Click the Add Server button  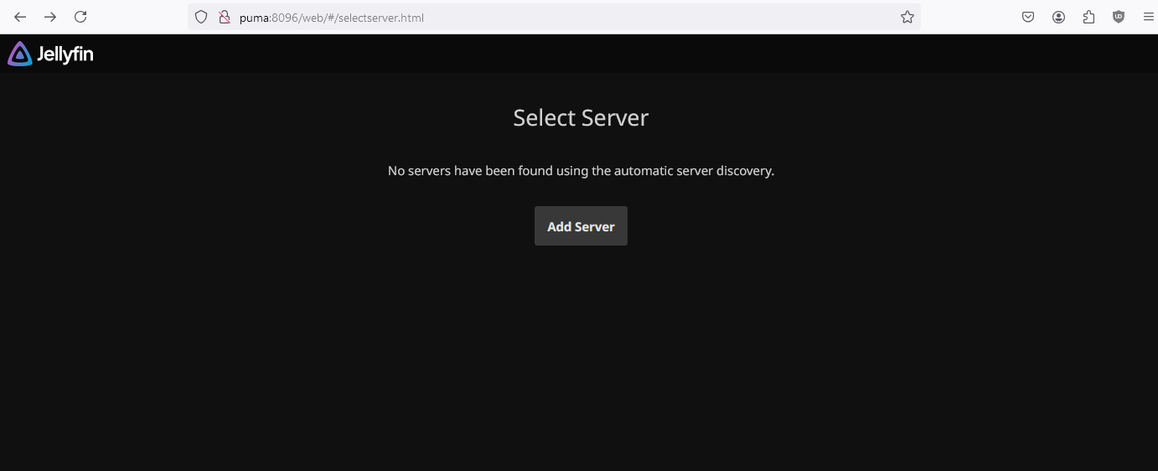pyautogui.click(x=581, y=226)
